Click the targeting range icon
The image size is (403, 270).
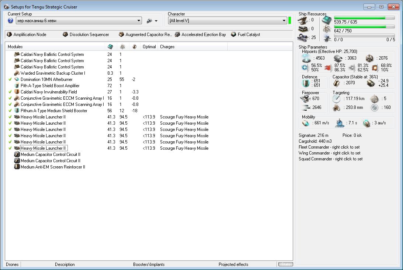point(336,99)
